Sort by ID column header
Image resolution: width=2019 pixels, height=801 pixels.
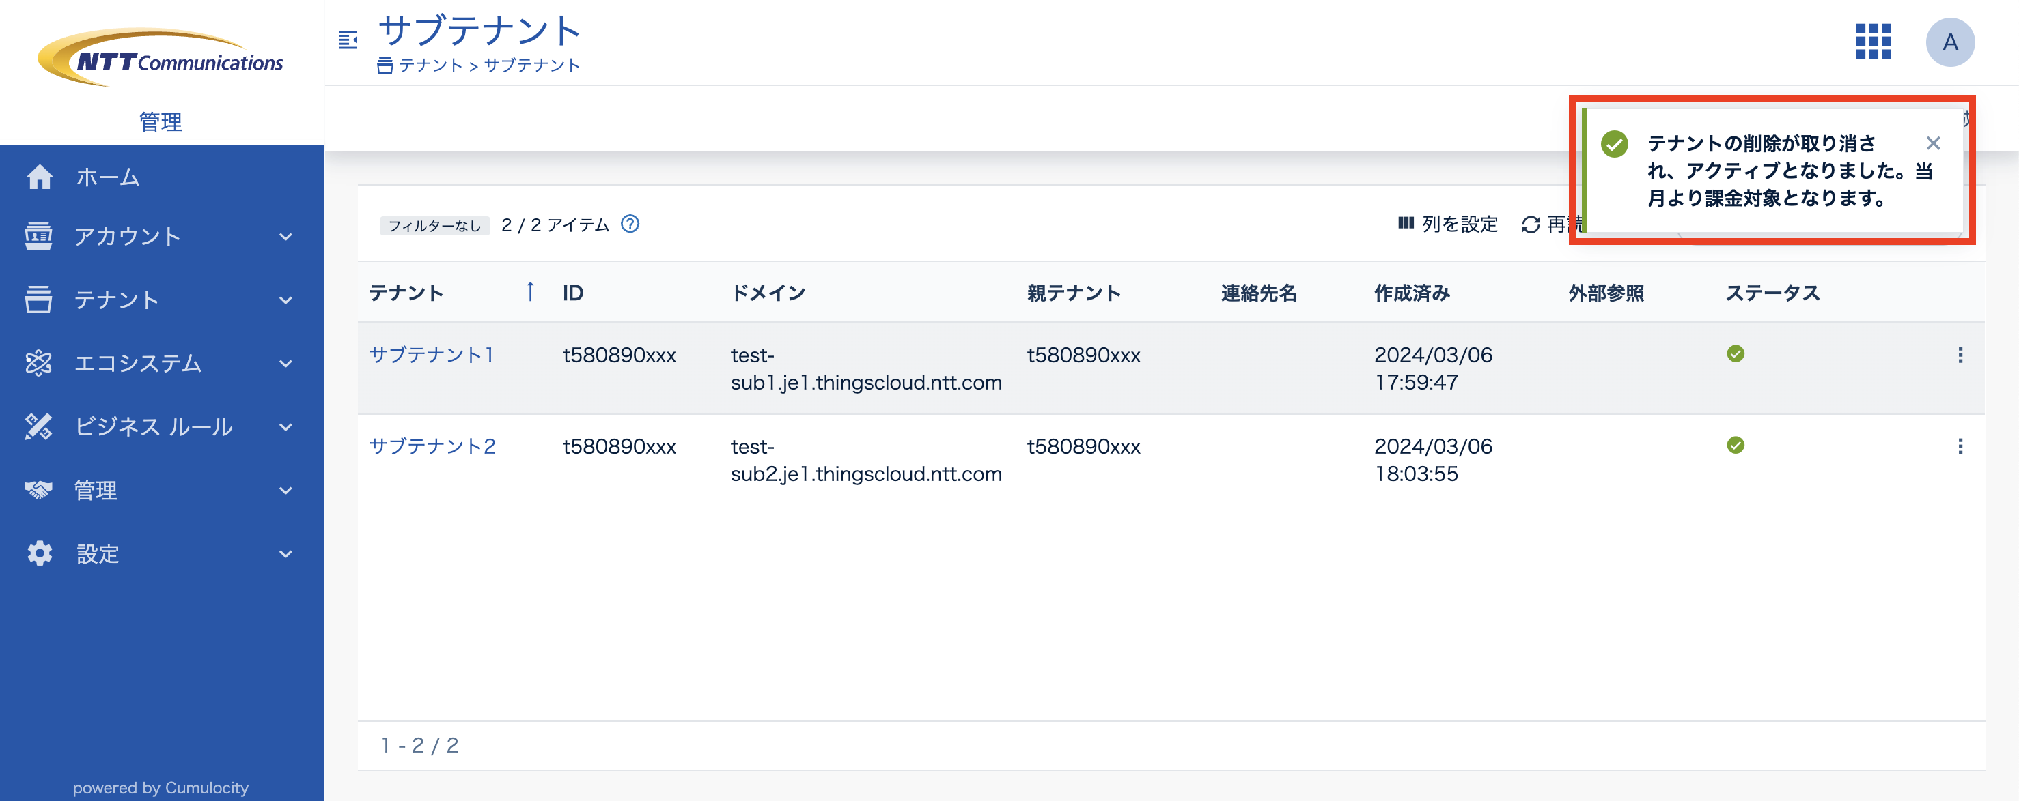coord(573,293)
